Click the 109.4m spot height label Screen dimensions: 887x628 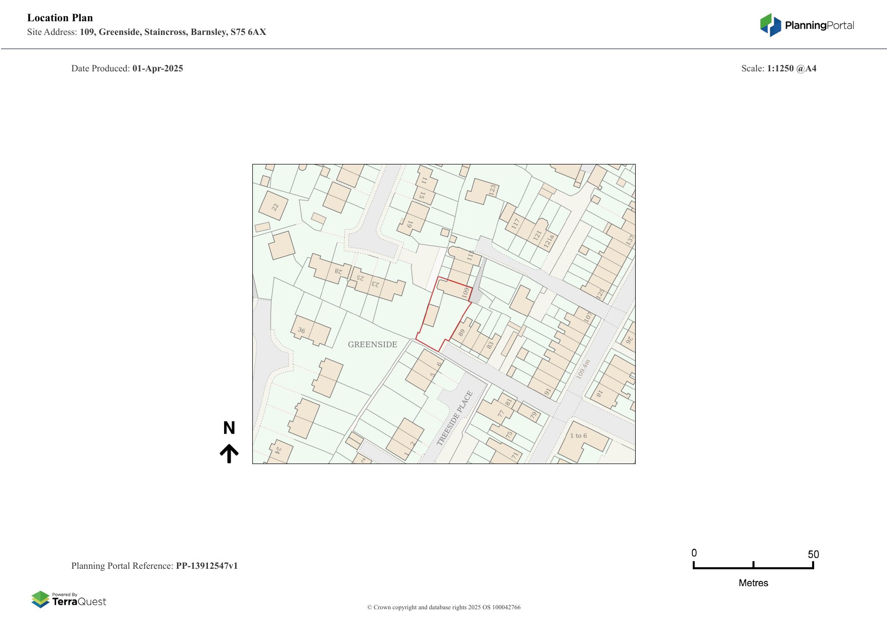point(583,369)
